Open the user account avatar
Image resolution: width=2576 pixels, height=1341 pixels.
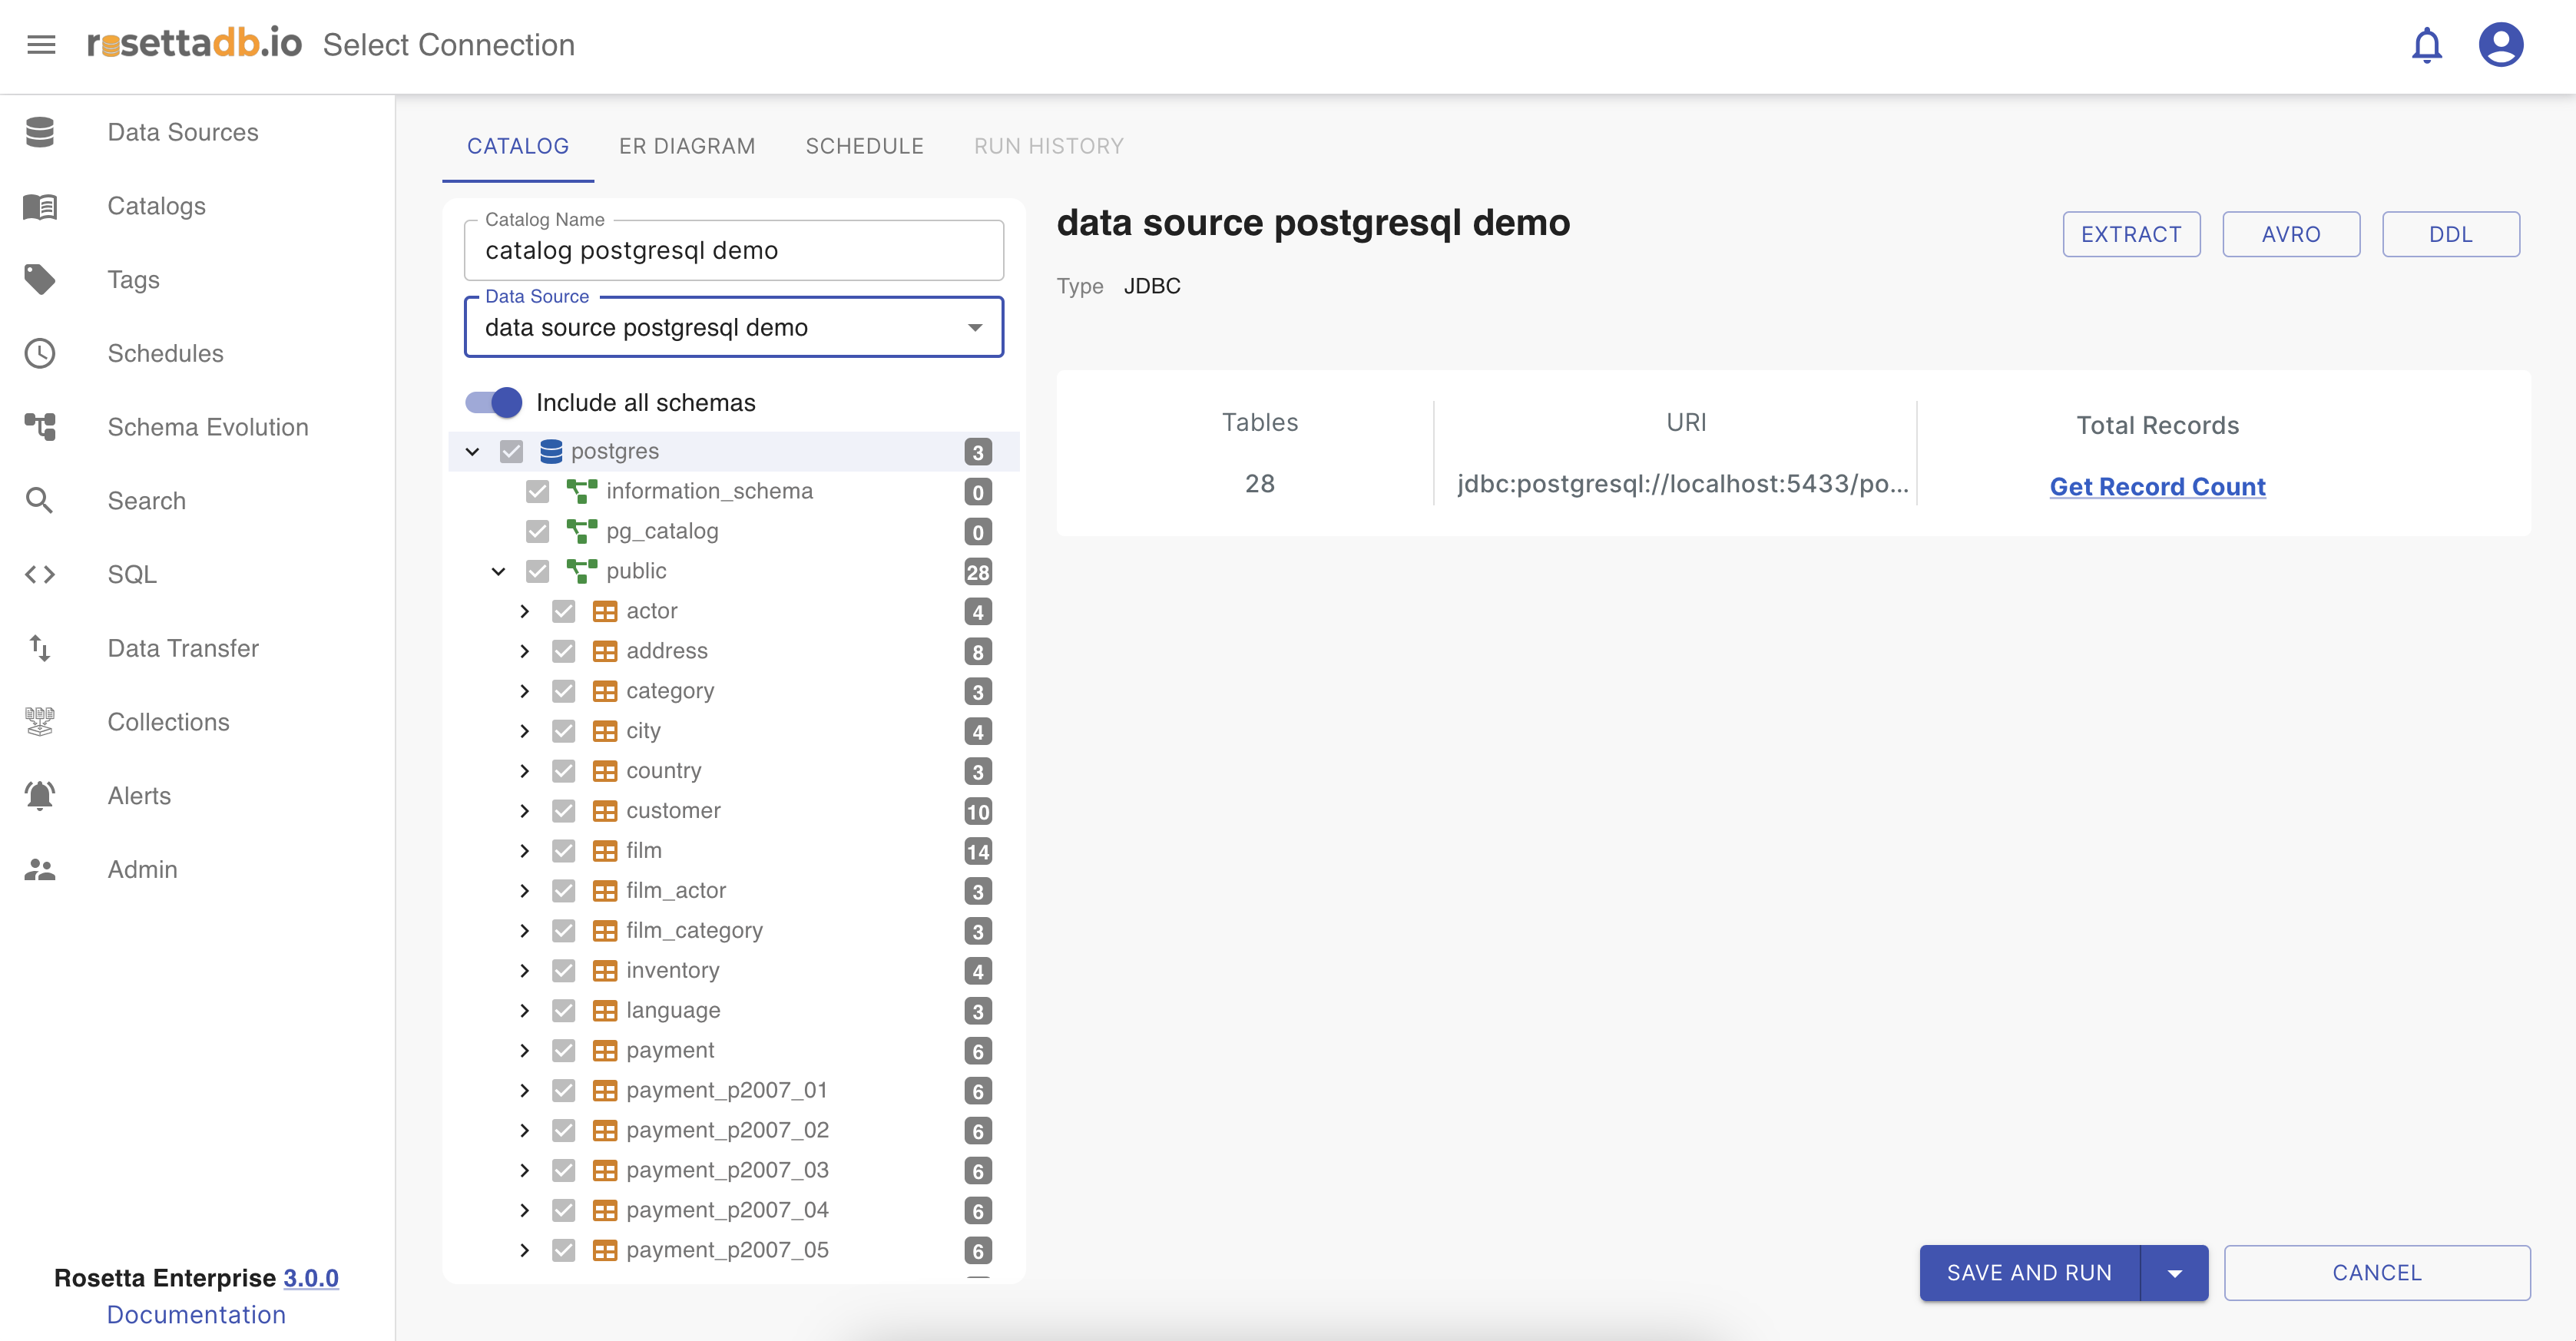click(2500, 45)
